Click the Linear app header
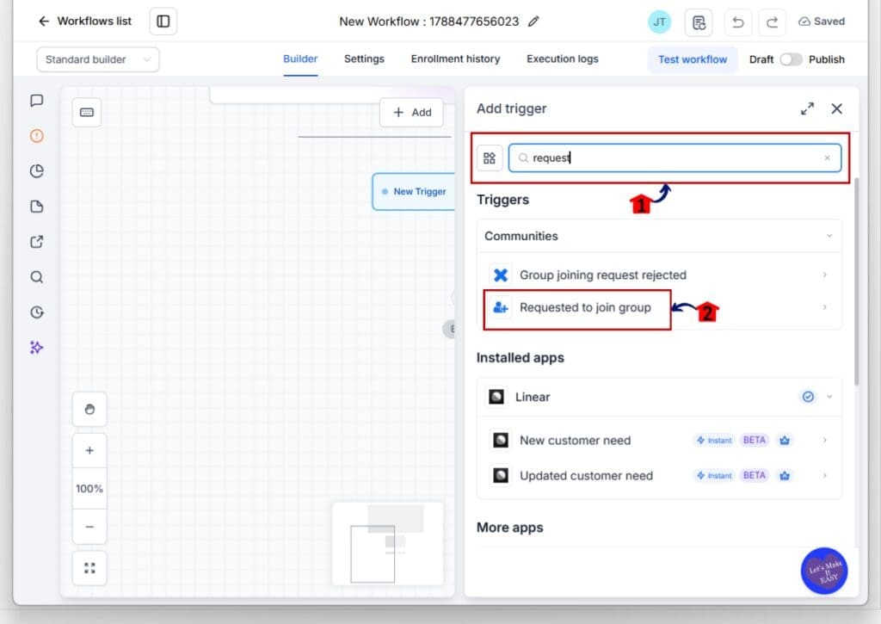Viewport: 881px width, 624px height. pyautogui.click(x=659, y=397)
